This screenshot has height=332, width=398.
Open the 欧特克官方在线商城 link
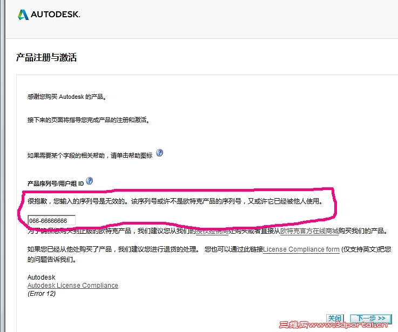click(x=309, y=231)
